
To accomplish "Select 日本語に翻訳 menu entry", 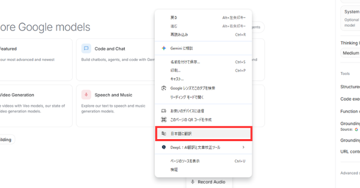I will (x=203, y=133).
